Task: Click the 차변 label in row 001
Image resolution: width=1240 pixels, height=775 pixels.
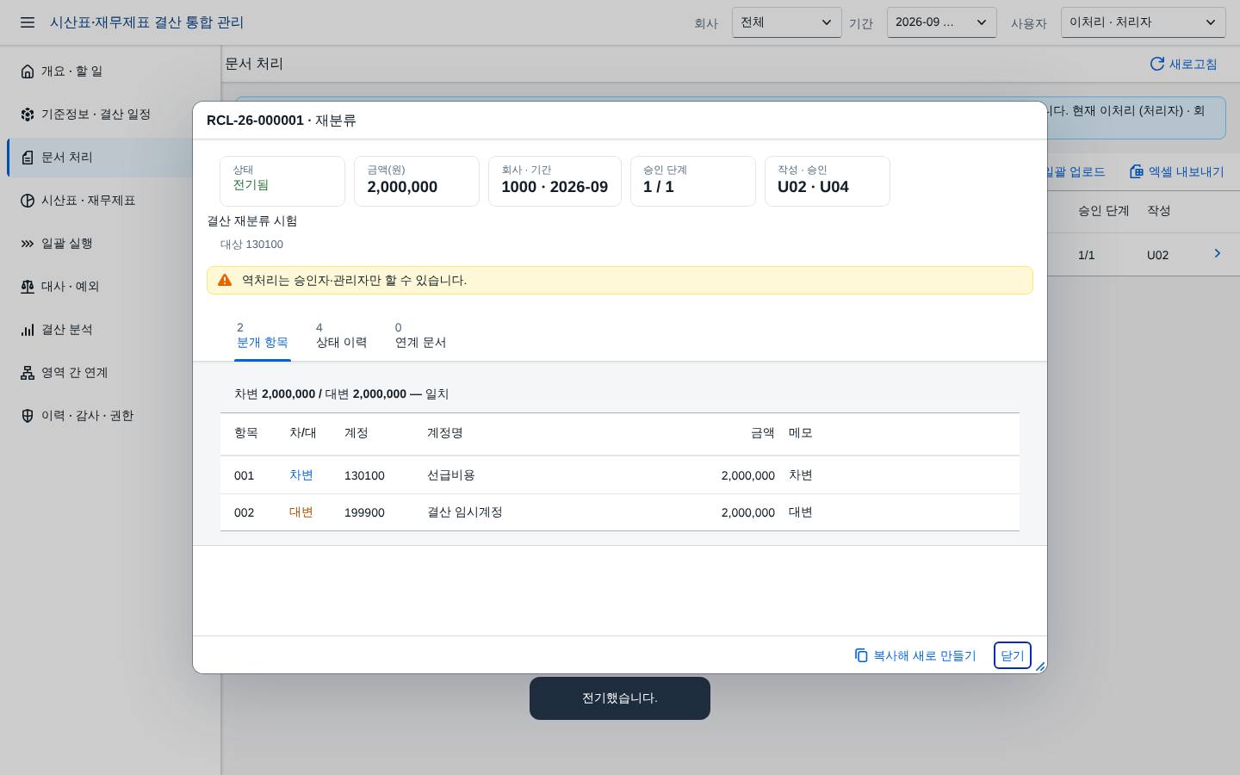Action: tap(301, 475)
